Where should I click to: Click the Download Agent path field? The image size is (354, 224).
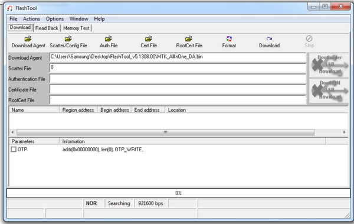178,57
